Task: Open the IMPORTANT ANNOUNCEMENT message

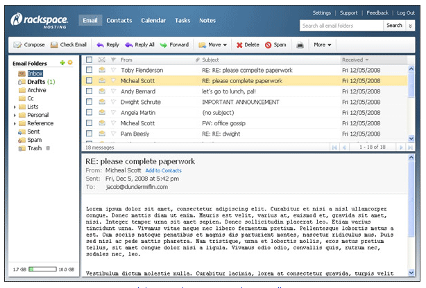Action: coord(241,102)
